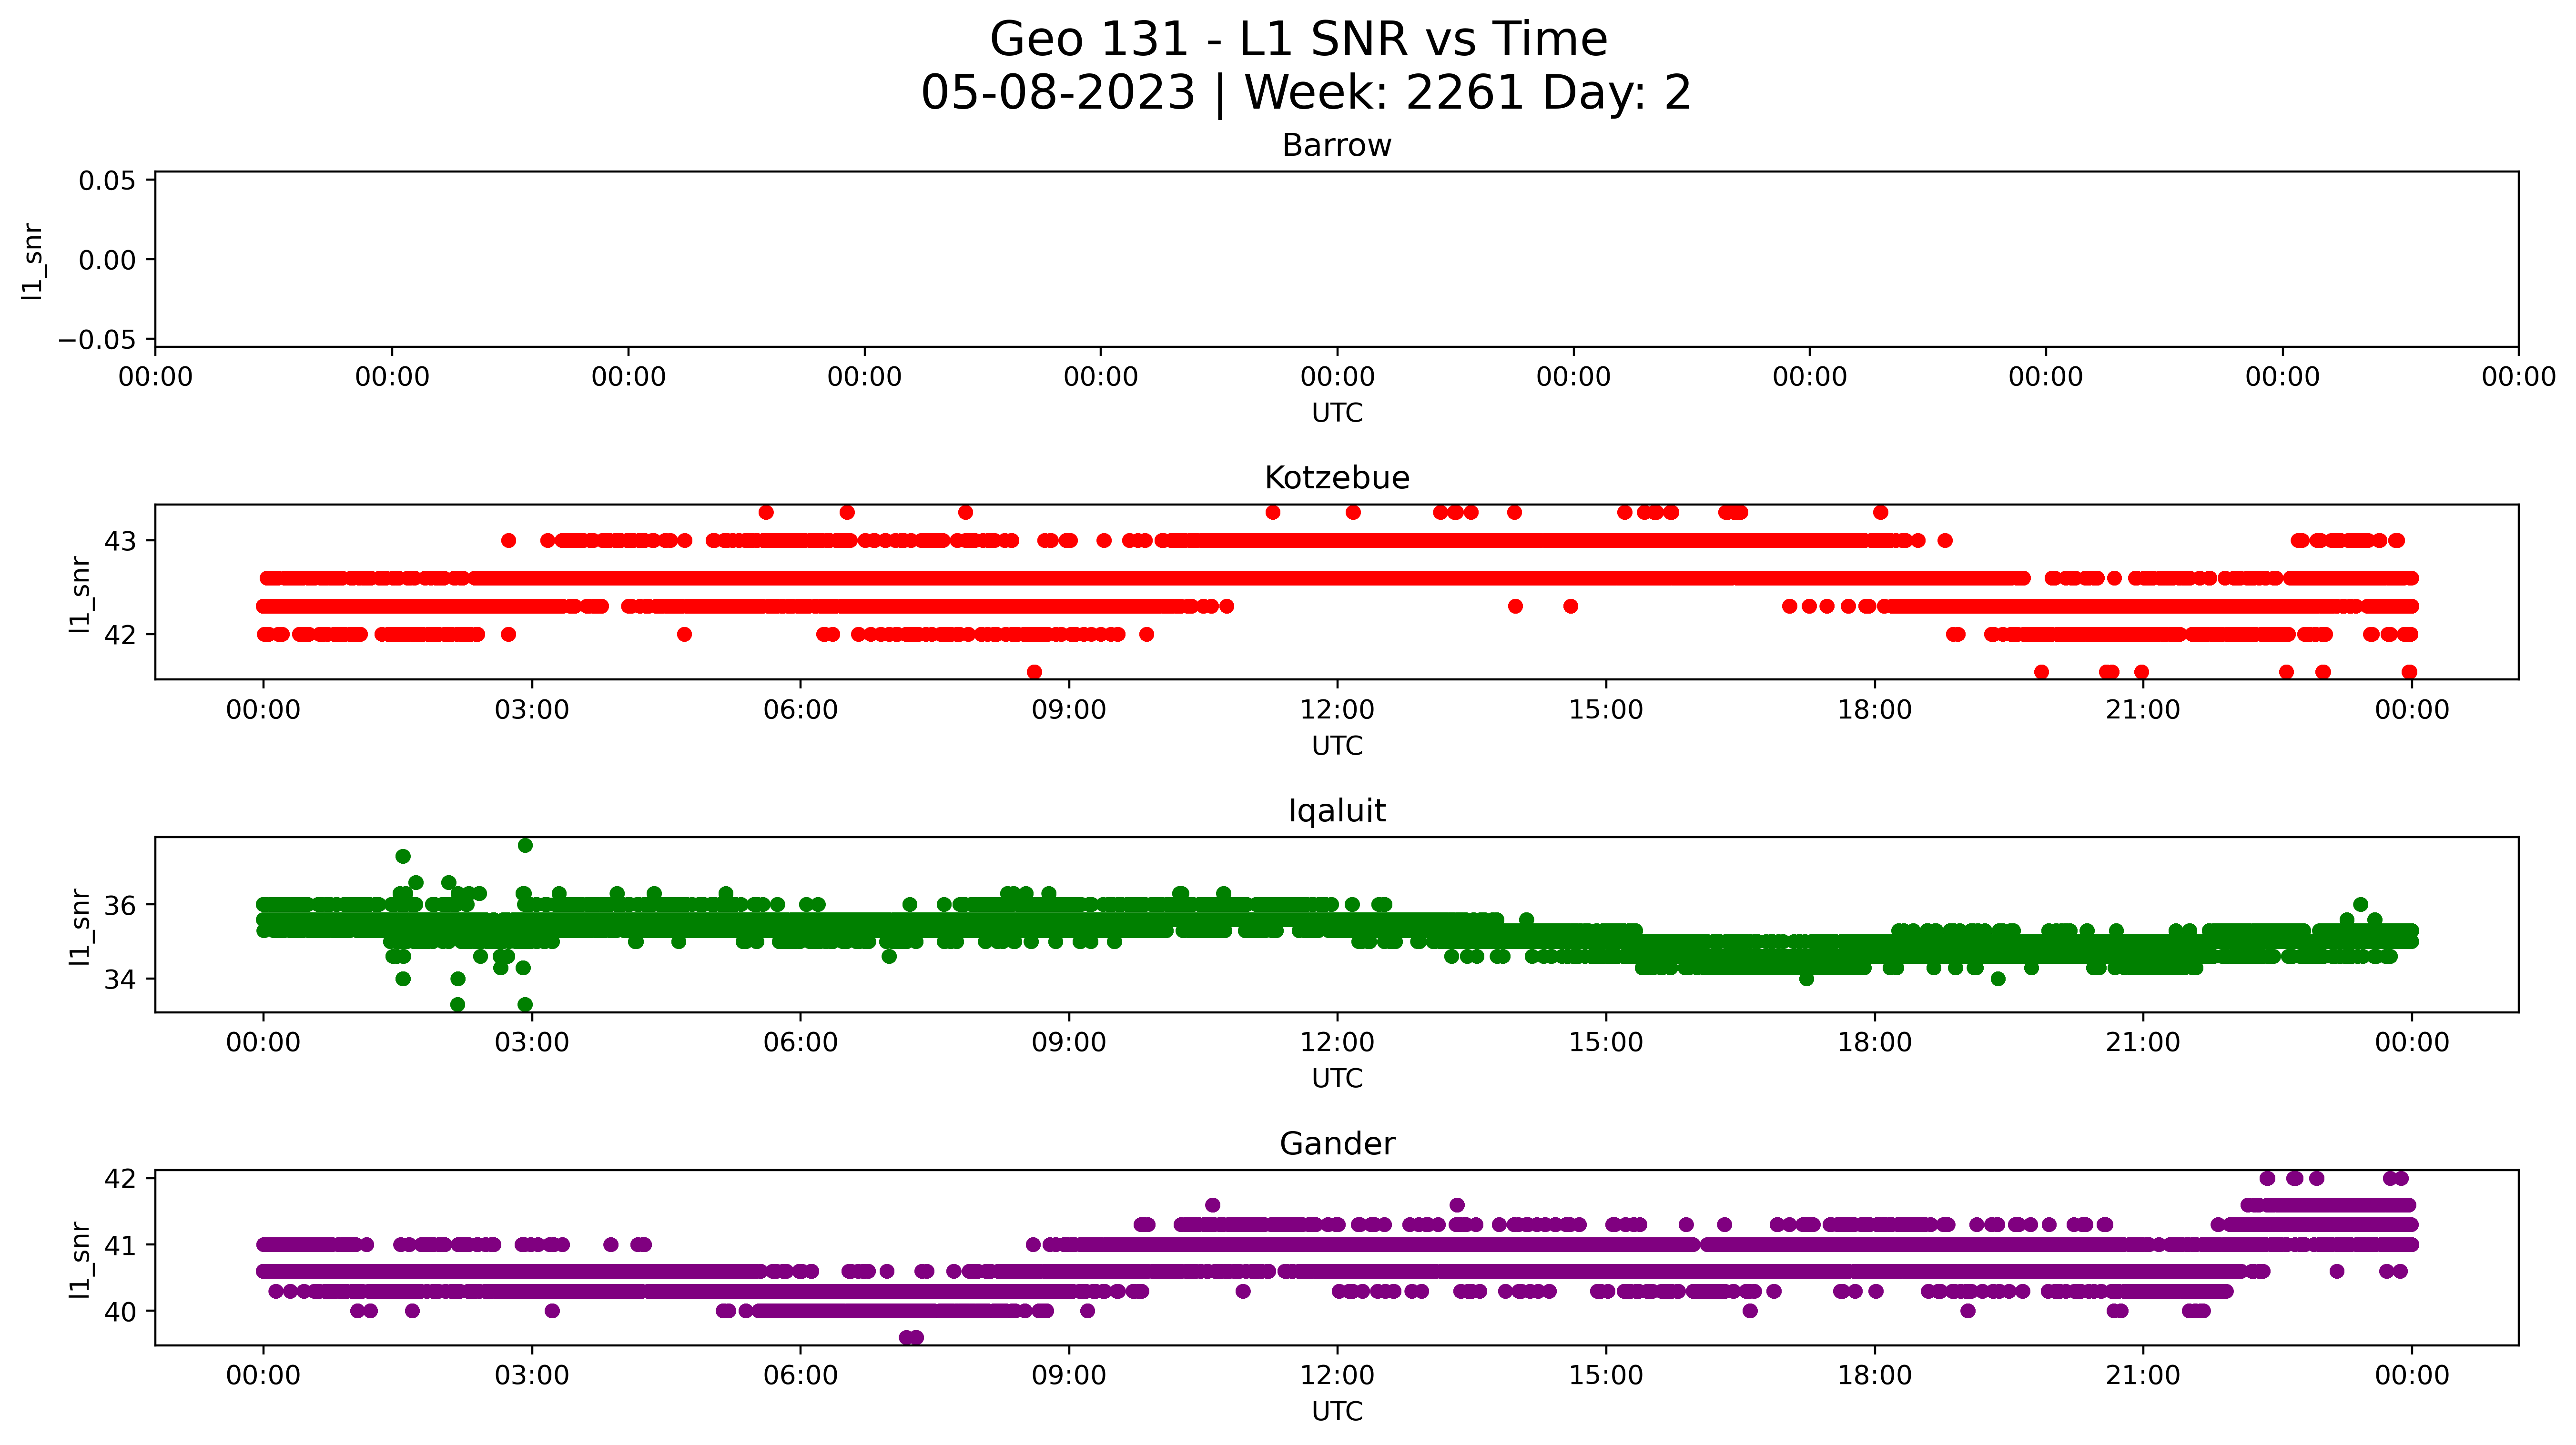
Task: Click the 'Geo 131 - L1 SNR vs Time' title
Action: [x=1298, y=40]
